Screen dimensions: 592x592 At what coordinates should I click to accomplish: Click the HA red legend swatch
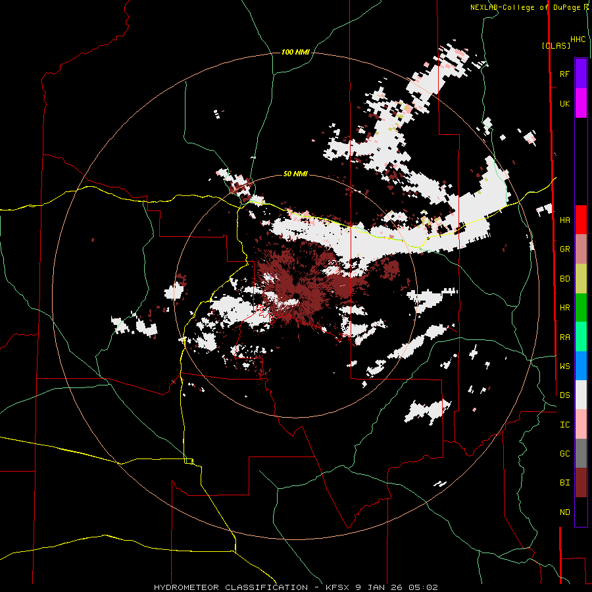[x=581, y=220]
